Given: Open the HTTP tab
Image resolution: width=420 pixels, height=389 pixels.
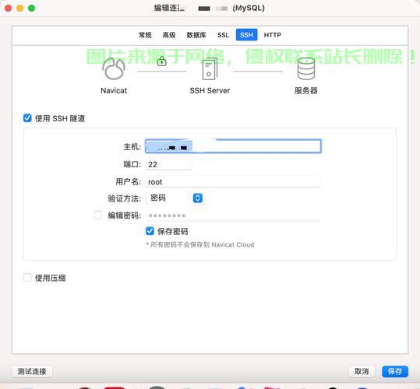Looking at the screenshot, I should 273,35.
